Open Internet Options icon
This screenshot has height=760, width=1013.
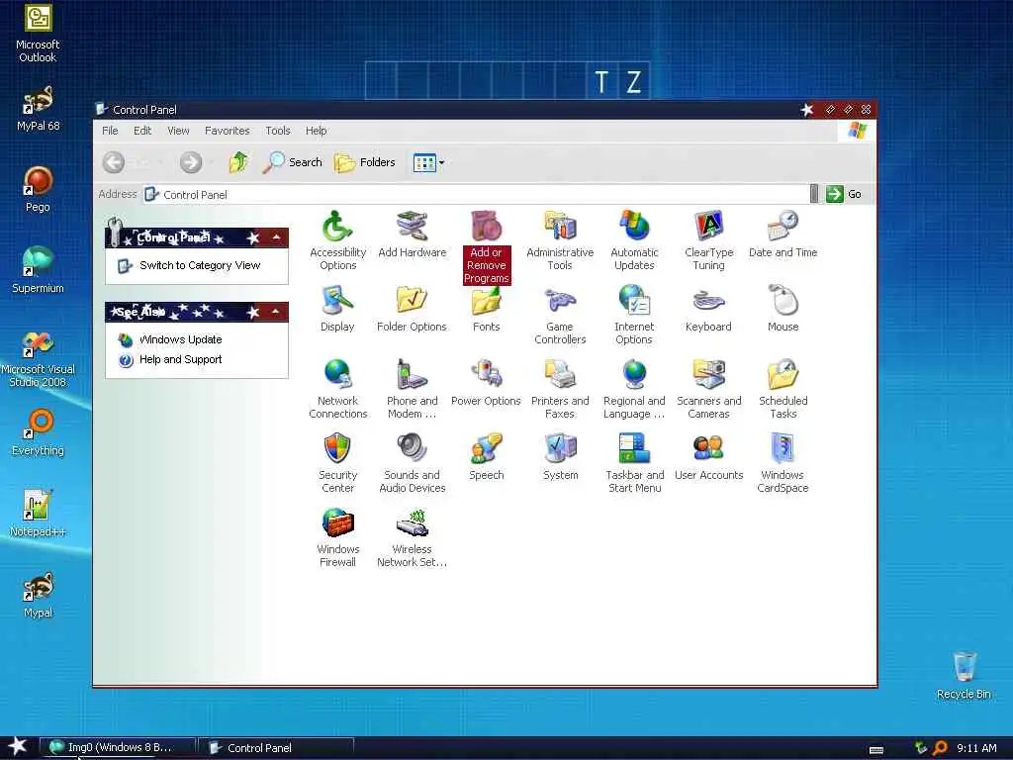pos(634,314)
